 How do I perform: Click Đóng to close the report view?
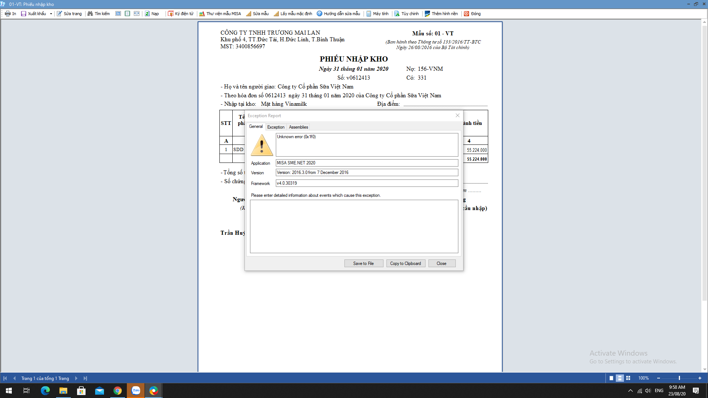click(472, 14)
